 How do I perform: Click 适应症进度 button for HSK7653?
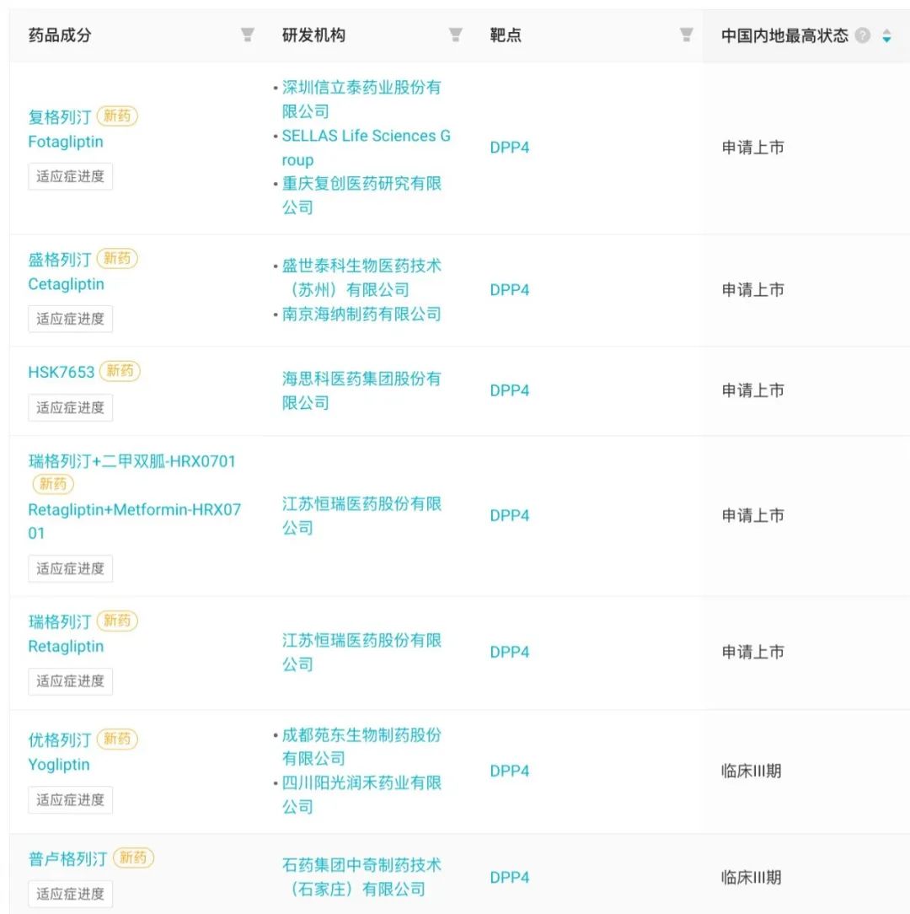coord(70,407)
